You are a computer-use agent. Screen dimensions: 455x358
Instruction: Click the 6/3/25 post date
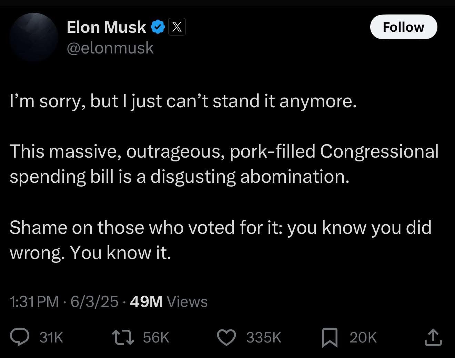[x=94, y=301]
